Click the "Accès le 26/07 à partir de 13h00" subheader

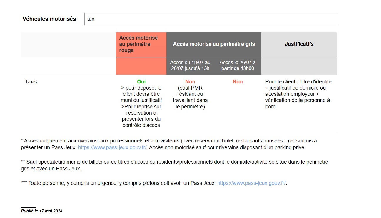[238, 66]
